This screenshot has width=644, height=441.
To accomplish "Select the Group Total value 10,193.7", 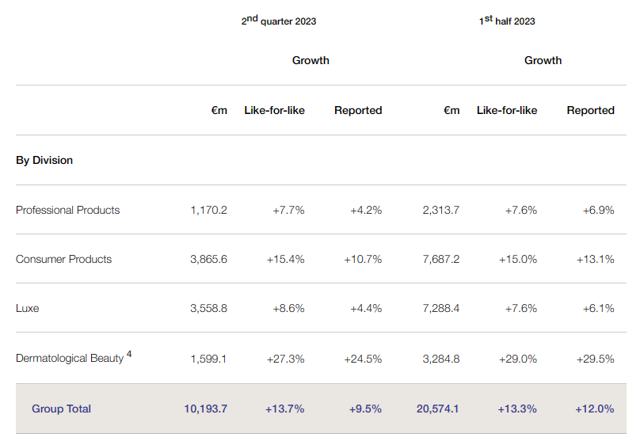I will pos(205,409).
